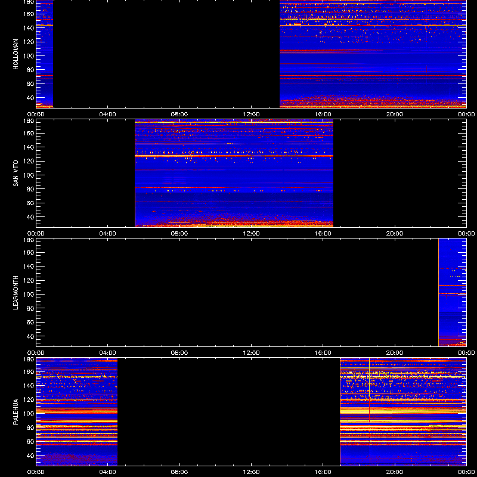Pick the 40 frequency tick on Learmonth axis
This screenshot has height=477, width=477.
(31, 336)
